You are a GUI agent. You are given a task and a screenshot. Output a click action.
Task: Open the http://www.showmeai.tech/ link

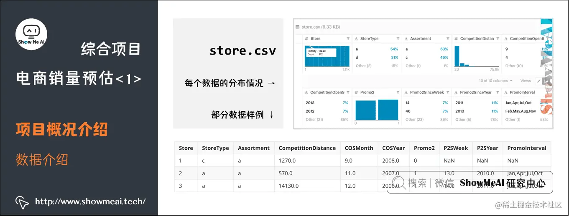[90, 202]
